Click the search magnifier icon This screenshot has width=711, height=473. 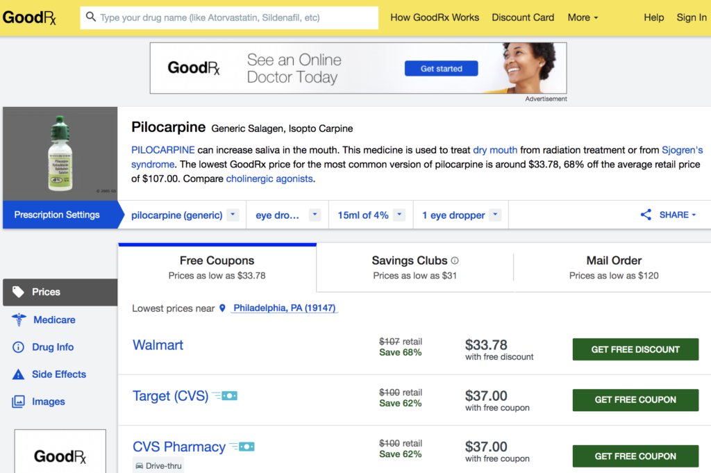(91, 17)
